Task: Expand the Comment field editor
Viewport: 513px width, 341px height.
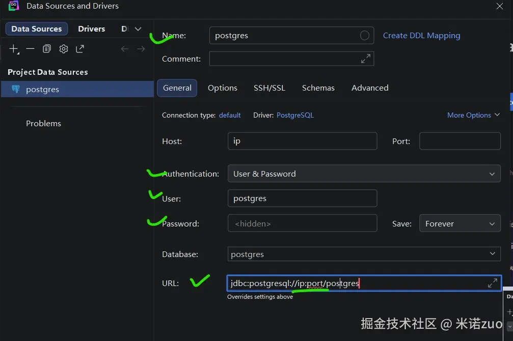Action: pos(365,59)
